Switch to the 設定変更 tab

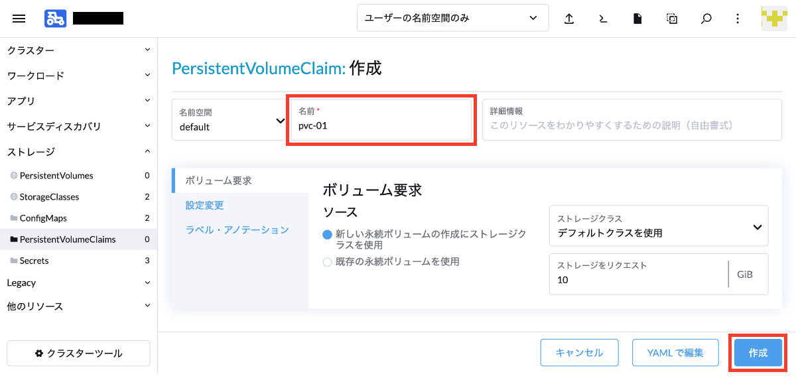pos(205,205)
